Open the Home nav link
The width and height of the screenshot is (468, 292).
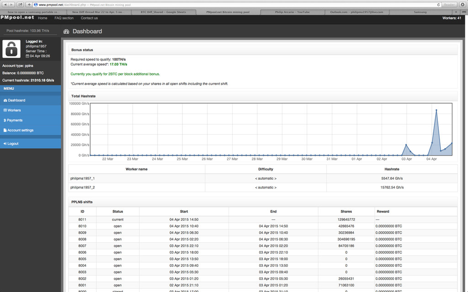(43, 18)
